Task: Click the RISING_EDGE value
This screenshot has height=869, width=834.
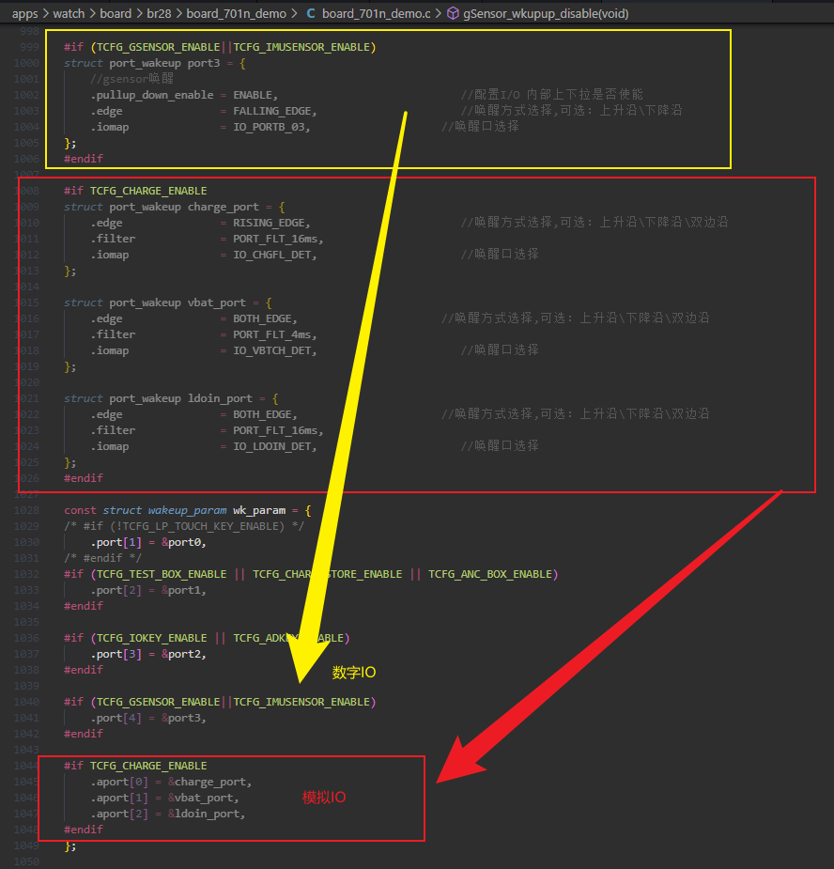Action: pos(269,223)
